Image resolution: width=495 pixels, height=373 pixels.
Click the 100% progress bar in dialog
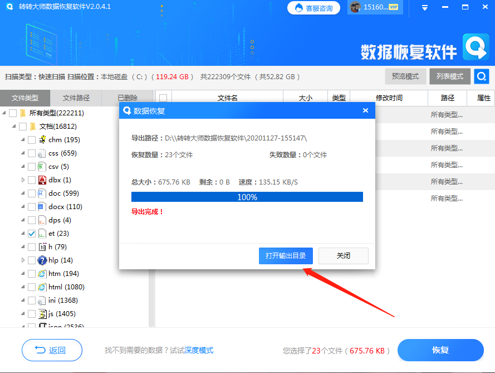coord(247,197)
